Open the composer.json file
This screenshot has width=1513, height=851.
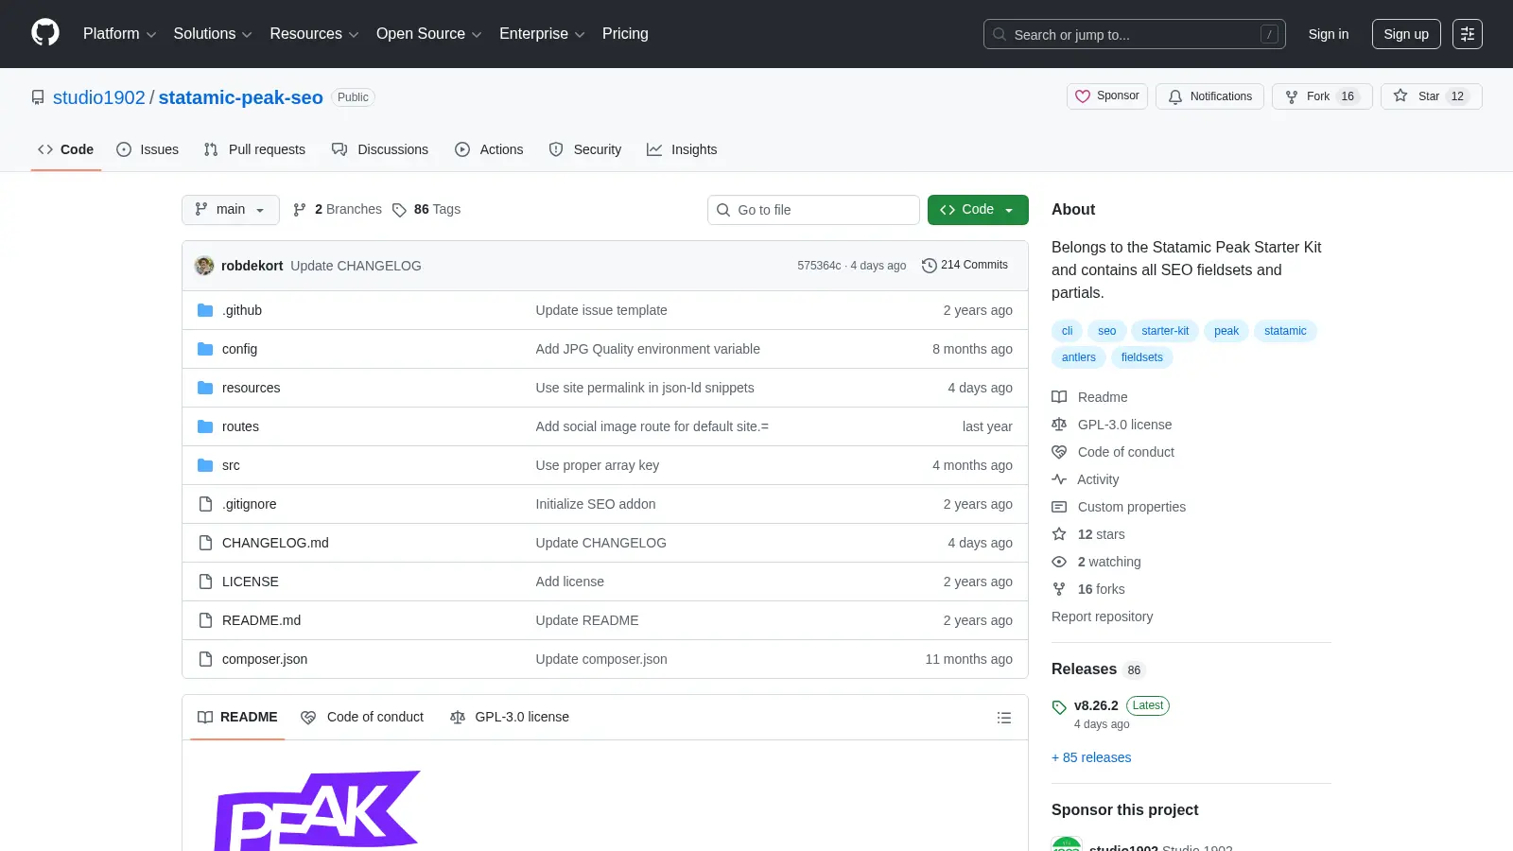[265, 659]
